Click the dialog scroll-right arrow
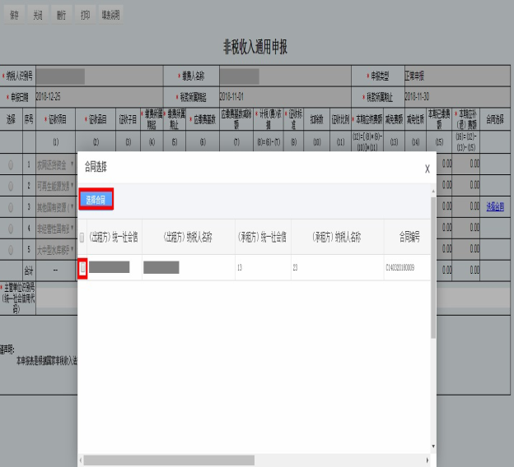Viewport: 514px width, 467px height. point(428,460)
